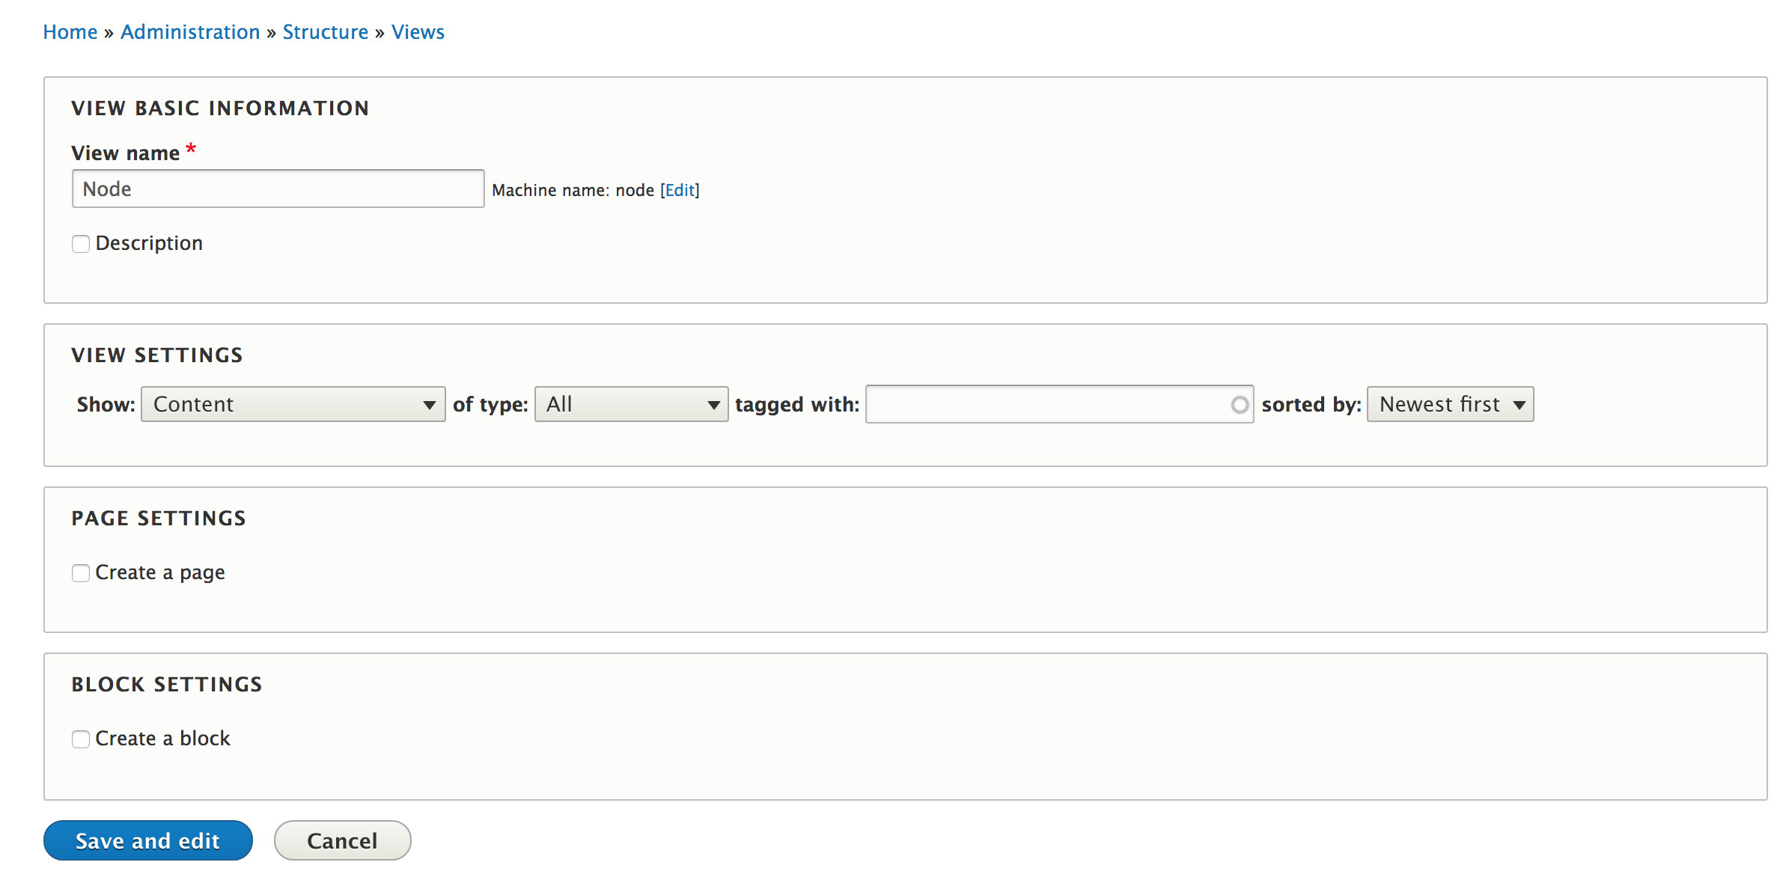
Task: Click the View Basic Information section header
Action: [220, 108]
